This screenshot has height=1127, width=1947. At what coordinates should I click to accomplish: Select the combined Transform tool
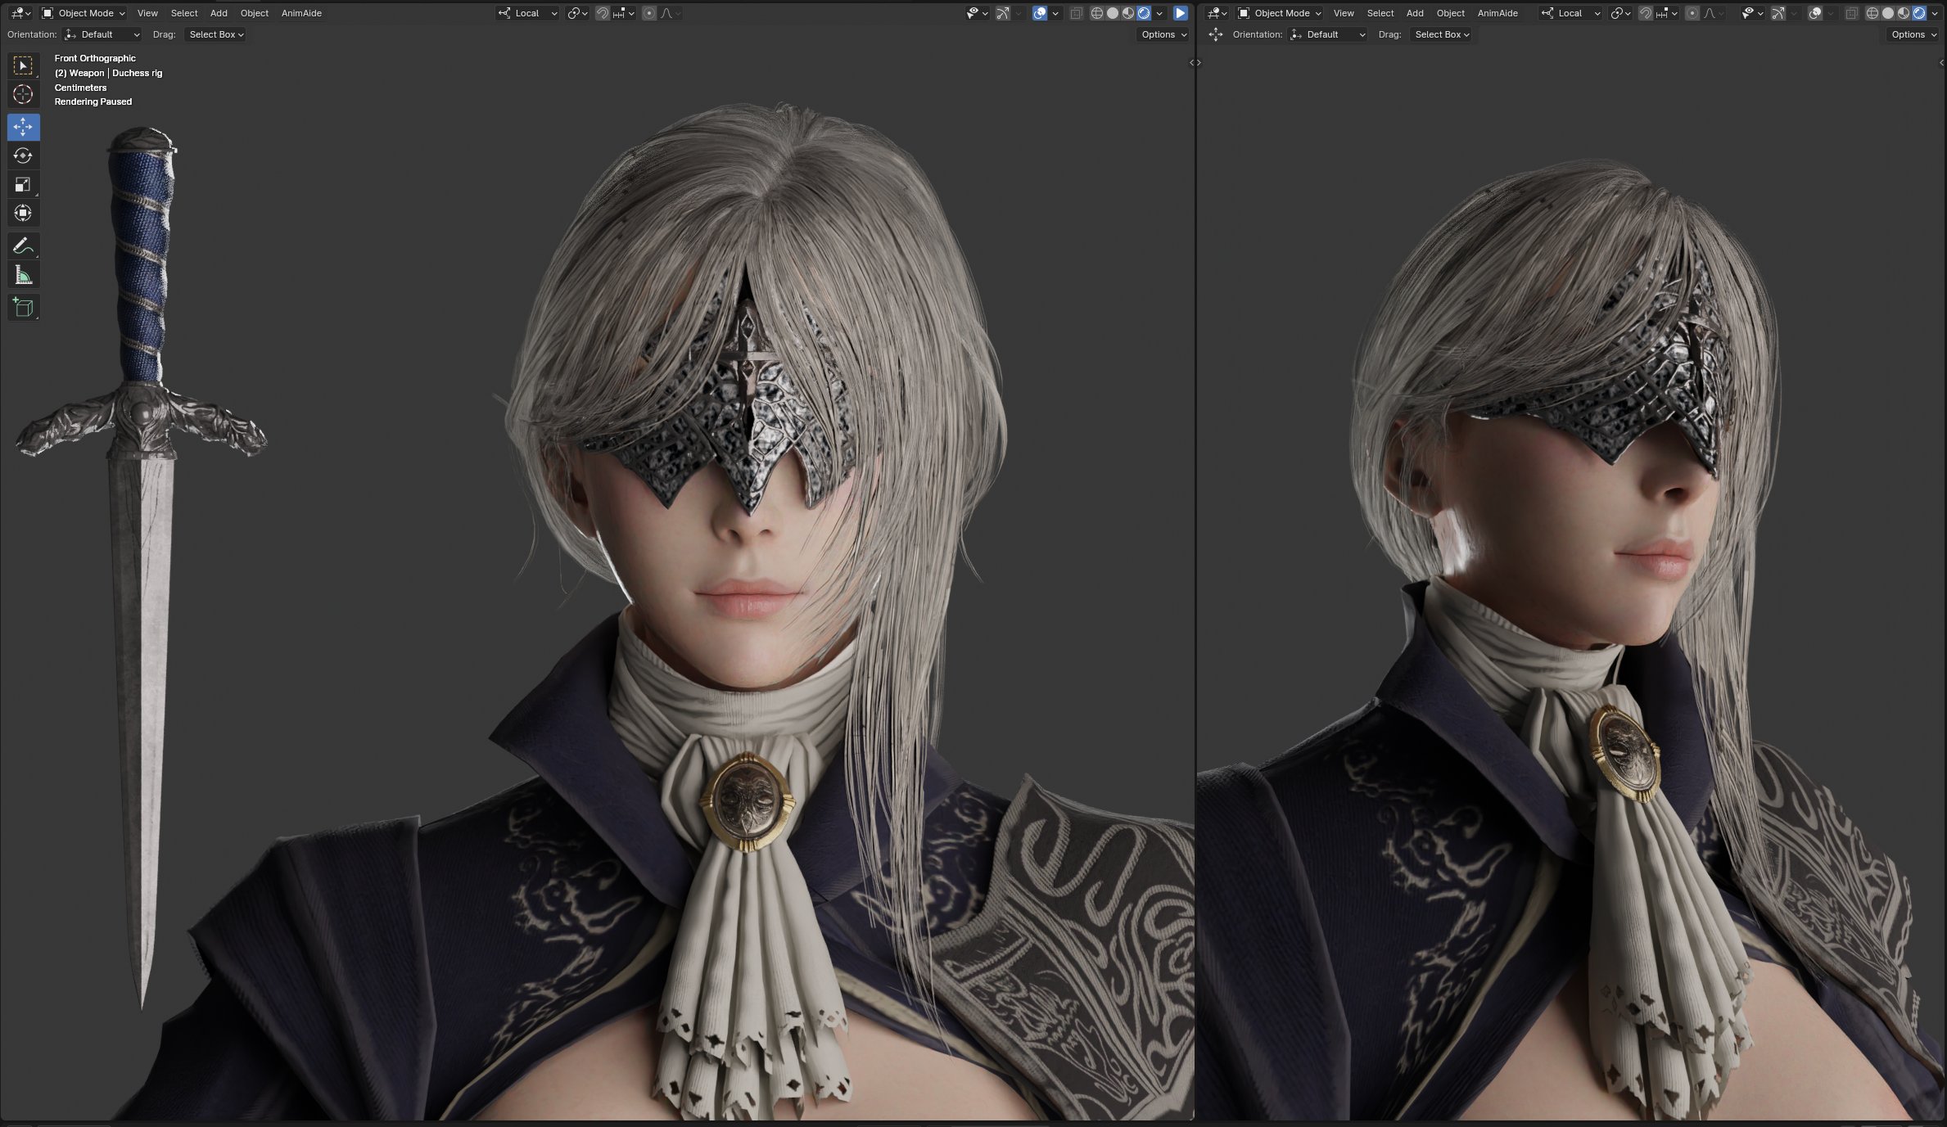[23, 214]
